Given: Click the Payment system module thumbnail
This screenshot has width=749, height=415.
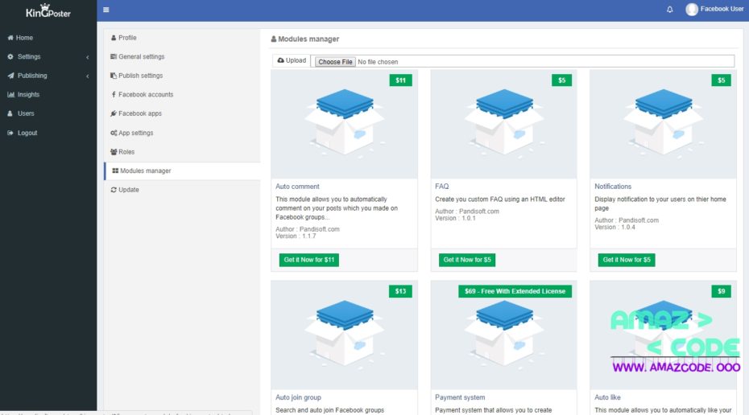Looking at the screenshot, I should tap(504, 335).
